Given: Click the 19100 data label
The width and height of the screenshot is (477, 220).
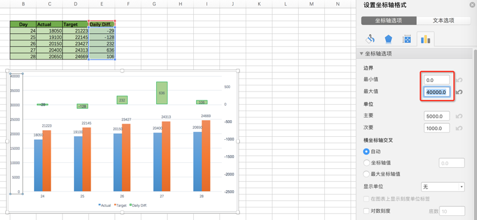Looking at the screenshot, I should point(79,132).
